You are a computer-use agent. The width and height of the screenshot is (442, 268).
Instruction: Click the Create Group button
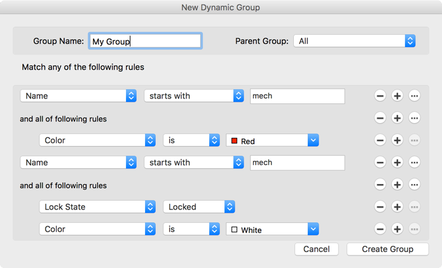coord(387,249)
